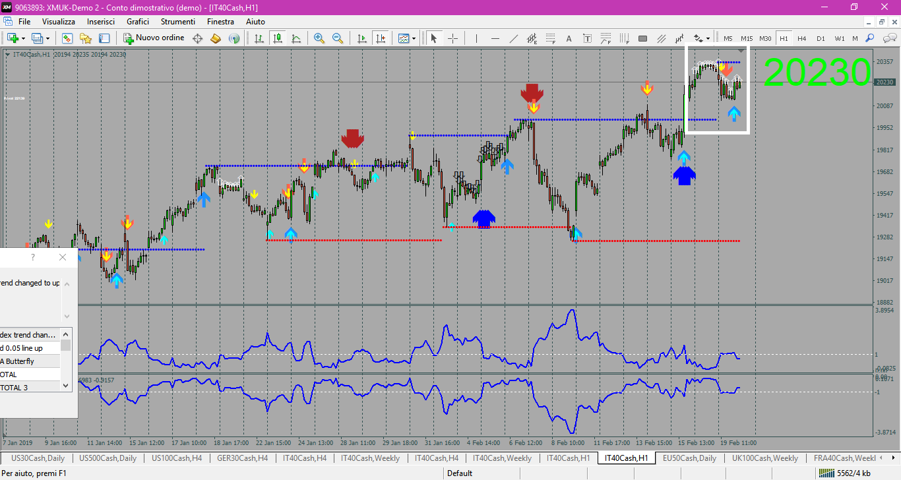This screenshot has height=480, width=901.
Task: Switch to W1 timeframe
Action: pos(839,38)
